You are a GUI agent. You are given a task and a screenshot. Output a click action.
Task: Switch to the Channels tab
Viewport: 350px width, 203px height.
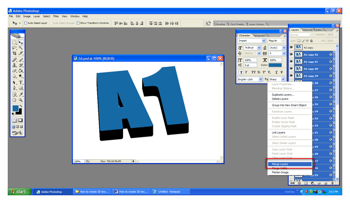pos(307,30)
